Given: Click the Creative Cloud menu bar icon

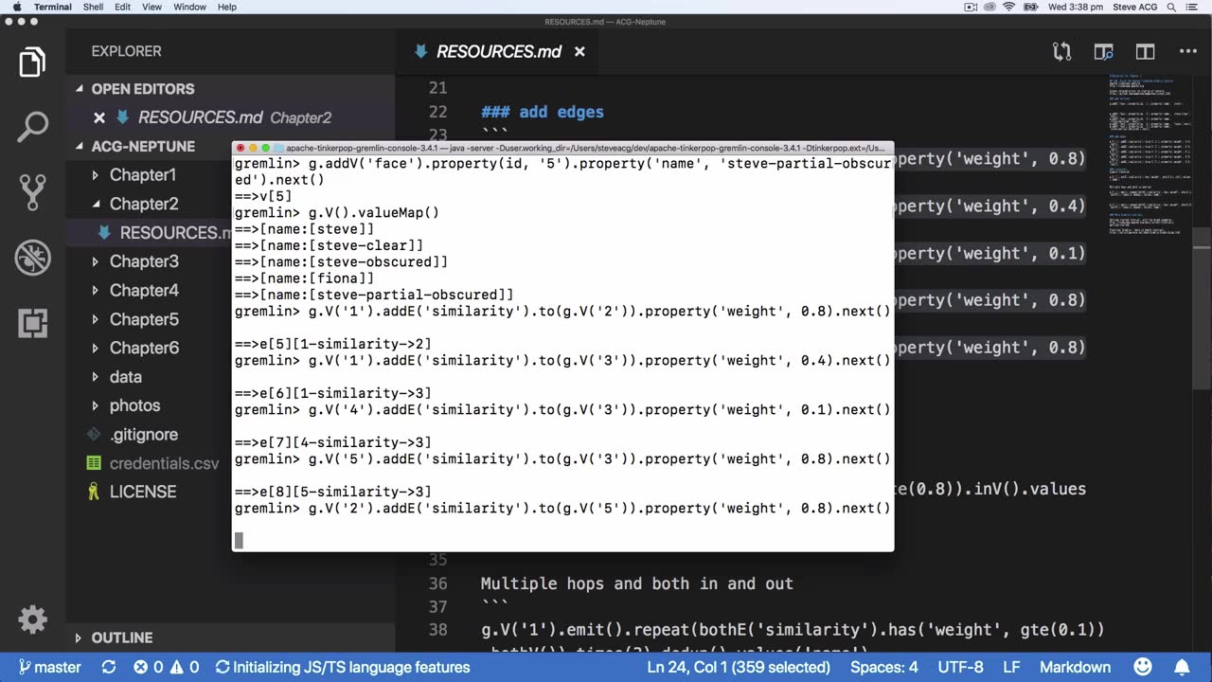Looking at the screenshot, I should point(989,7).
